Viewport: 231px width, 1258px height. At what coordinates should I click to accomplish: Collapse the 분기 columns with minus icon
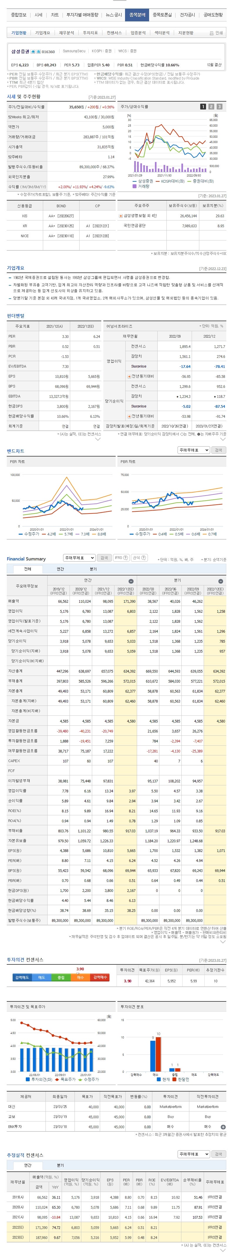(x=220, y=581)
